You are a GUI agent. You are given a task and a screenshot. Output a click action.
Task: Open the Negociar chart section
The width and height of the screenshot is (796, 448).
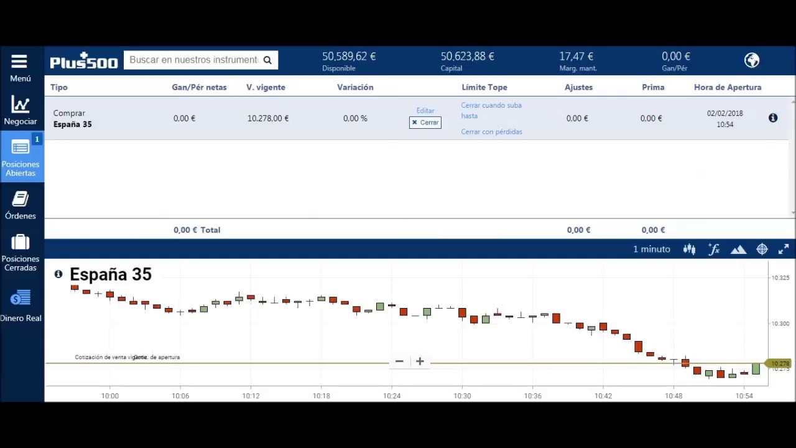click(21, 111)
